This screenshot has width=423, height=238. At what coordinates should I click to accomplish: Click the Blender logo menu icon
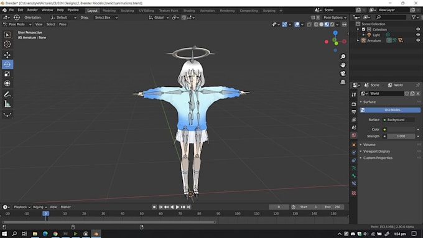tap(4, 10)
